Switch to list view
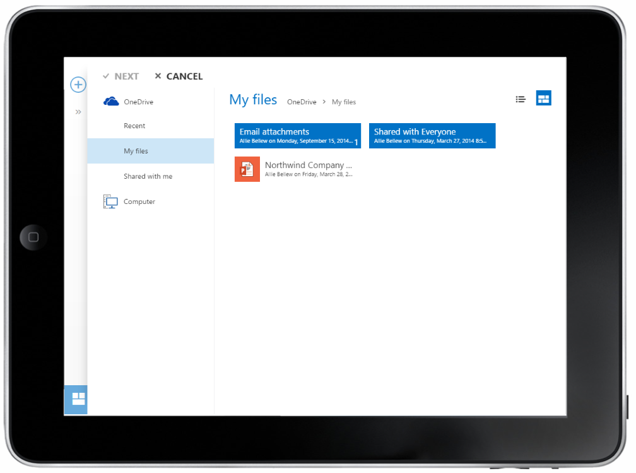Image resolution: width=636 pixels, height=473 pixels. pyautogui.click(x=520, y=99)
